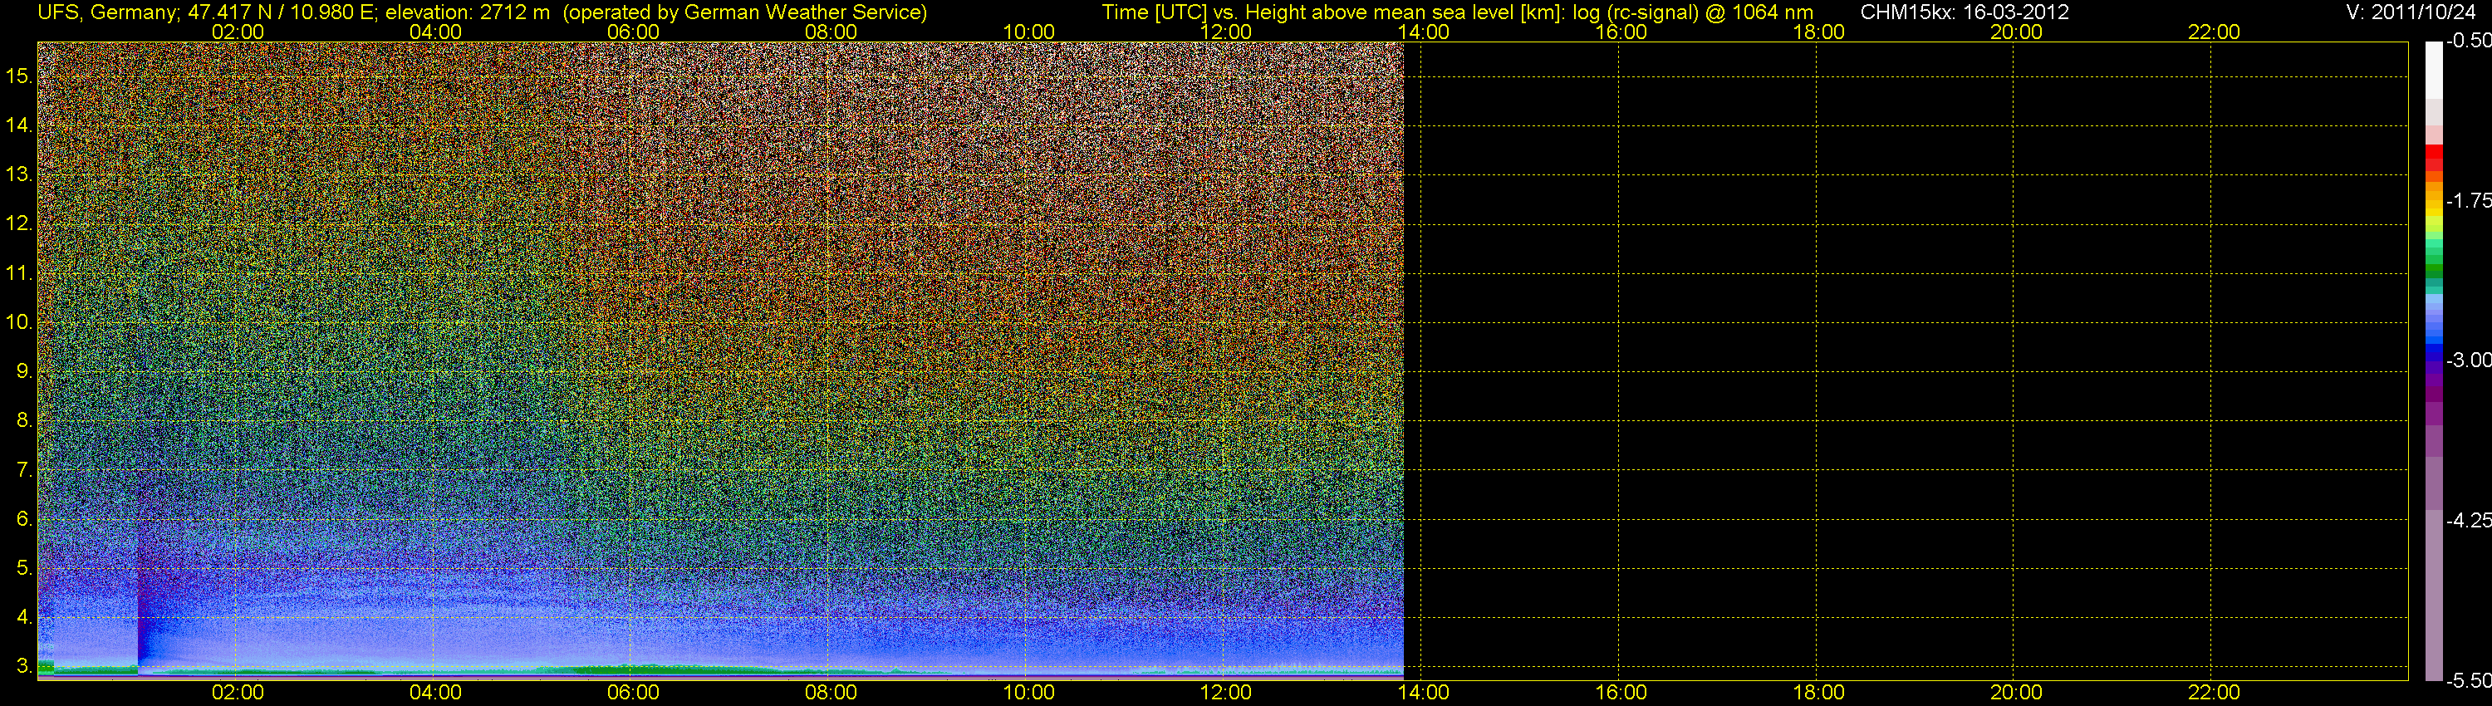Click the 22:00 label on the top time axis
The width and height of the screenshot is (2492, 706).
[x=2214, y=32]
